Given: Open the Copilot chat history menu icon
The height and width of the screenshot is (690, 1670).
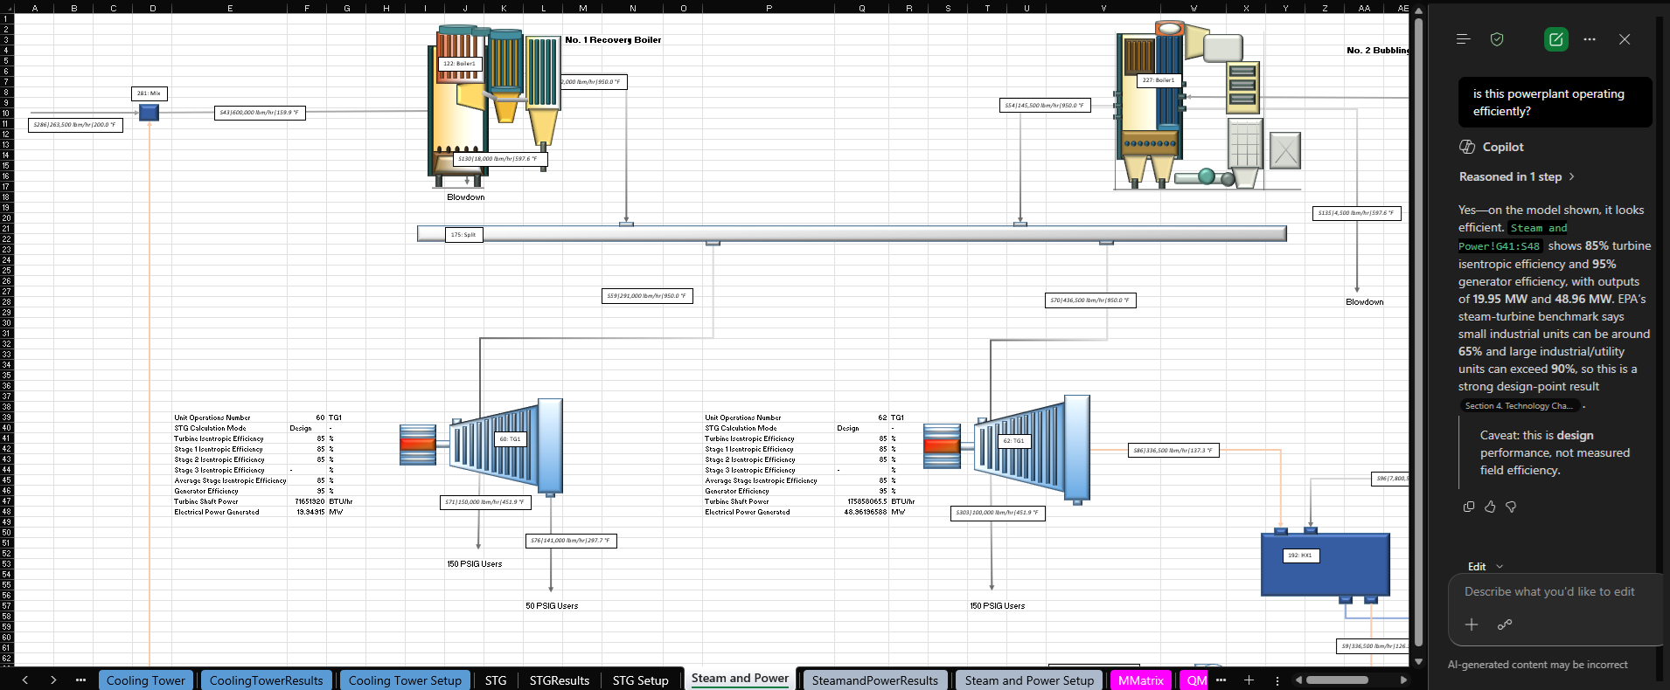Looking at the screenshot, I should 1464,39.
